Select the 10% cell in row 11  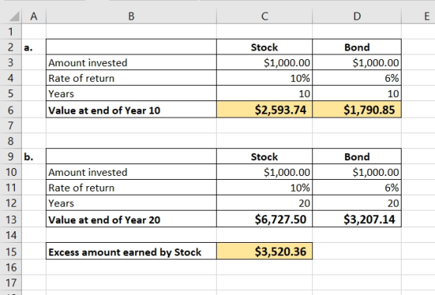pyautogui.click(x=264, y=188)
